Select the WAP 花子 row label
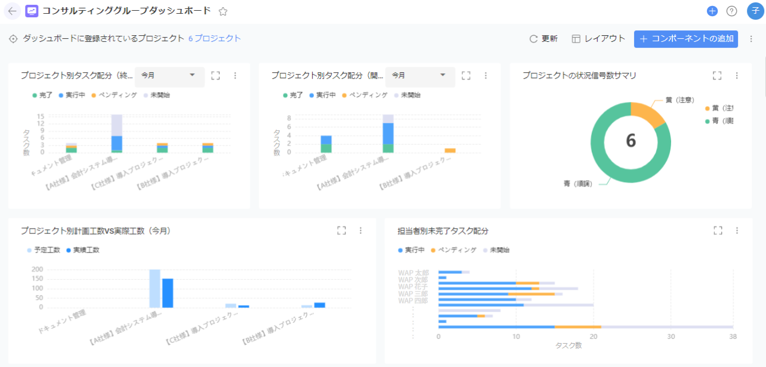766x367 pixels. [413, 287]
